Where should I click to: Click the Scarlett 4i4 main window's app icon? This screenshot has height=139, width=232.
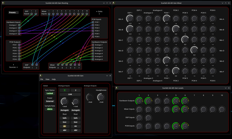point(41,76)
